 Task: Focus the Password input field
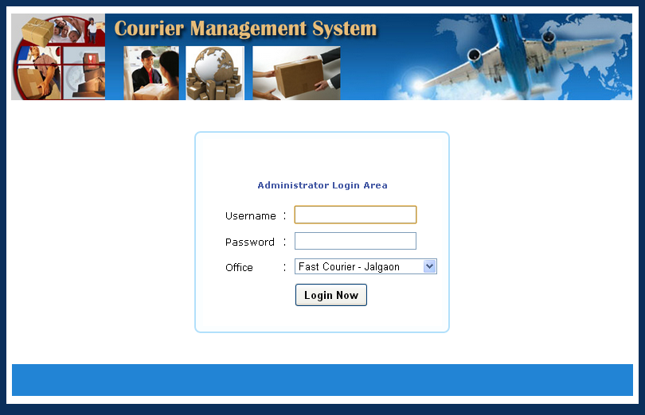(x=355, y=241)
